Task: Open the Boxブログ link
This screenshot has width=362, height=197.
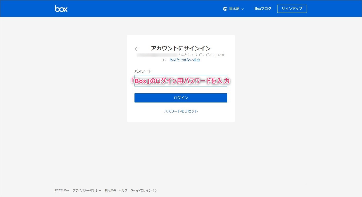Action: coord(263,8)
